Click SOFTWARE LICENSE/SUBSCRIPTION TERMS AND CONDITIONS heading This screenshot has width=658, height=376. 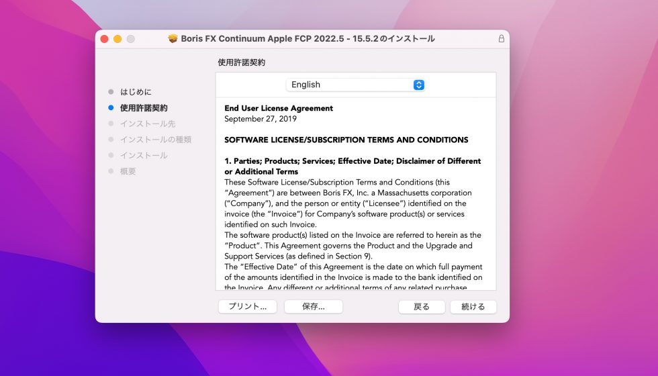[x=346, y=140]
